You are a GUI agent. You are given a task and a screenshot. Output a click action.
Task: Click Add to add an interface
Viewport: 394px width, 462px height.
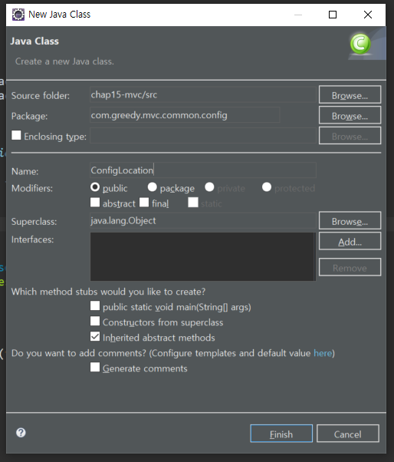350,241
